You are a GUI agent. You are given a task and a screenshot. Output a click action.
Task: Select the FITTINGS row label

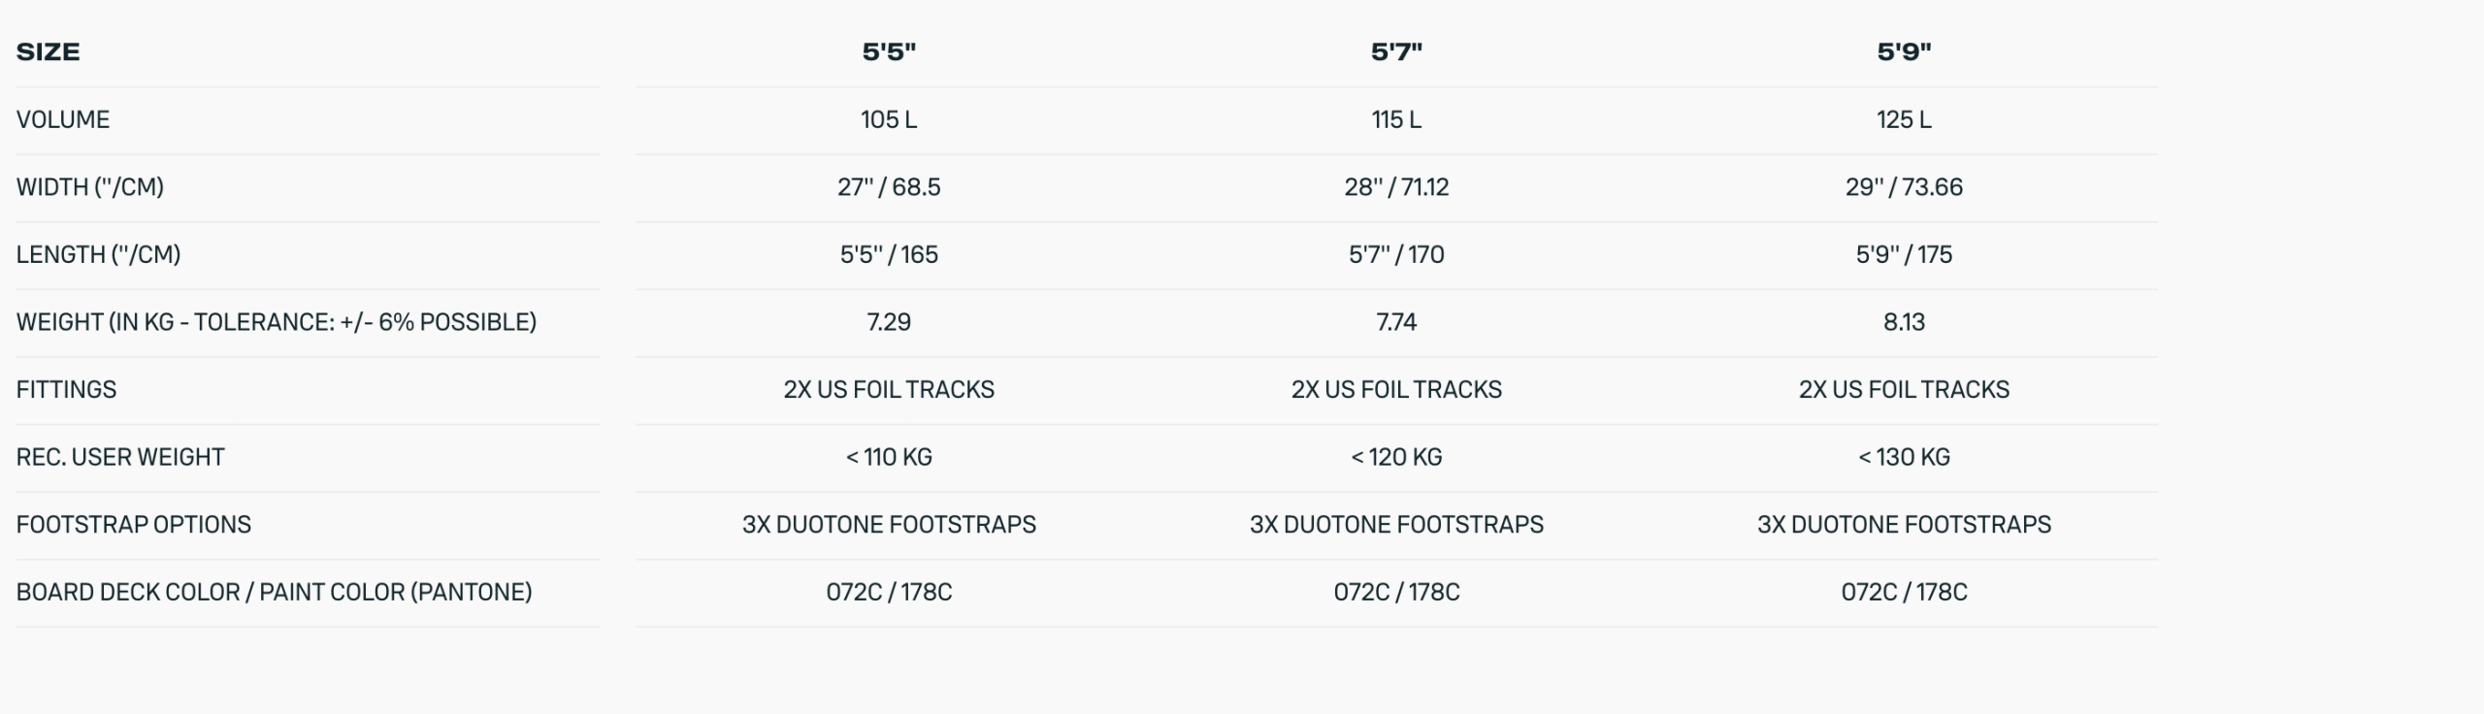66,390
